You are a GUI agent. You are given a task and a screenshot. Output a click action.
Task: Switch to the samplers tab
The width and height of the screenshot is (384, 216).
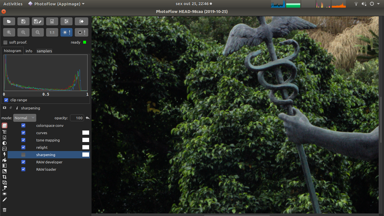pyautogui.click(x=44, y=51)
